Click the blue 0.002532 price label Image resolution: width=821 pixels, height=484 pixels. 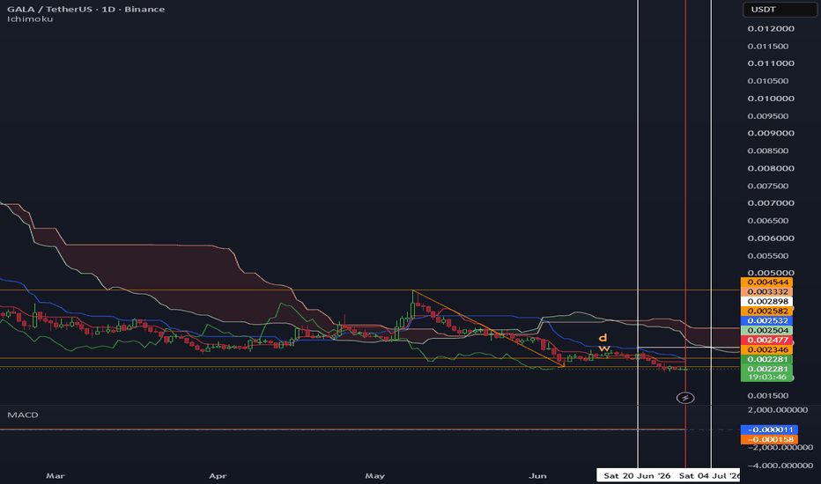(x=767, y=320)
